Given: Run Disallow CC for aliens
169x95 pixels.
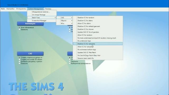Looking at the screenshot, I should click(98, 21).
